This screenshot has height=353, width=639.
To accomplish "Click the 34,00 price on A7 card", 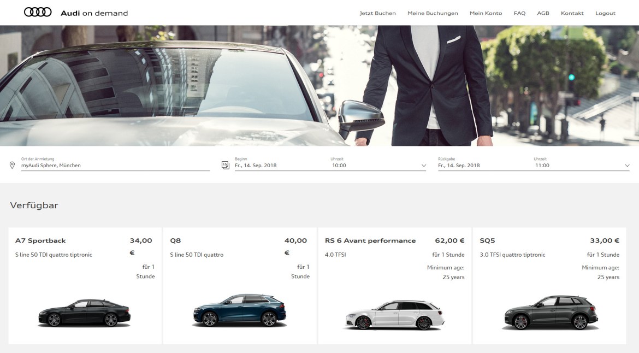I will (141, 240).
